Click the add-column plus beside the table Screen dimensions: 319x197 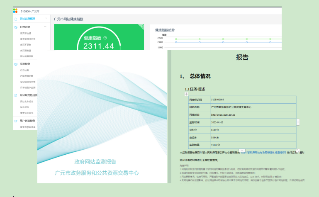[x=298, y=122]
